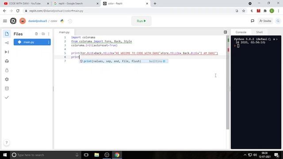Click the info icon in autocomplete suggestion
This screenshot has height=159, width=283.
click(164, 61)
